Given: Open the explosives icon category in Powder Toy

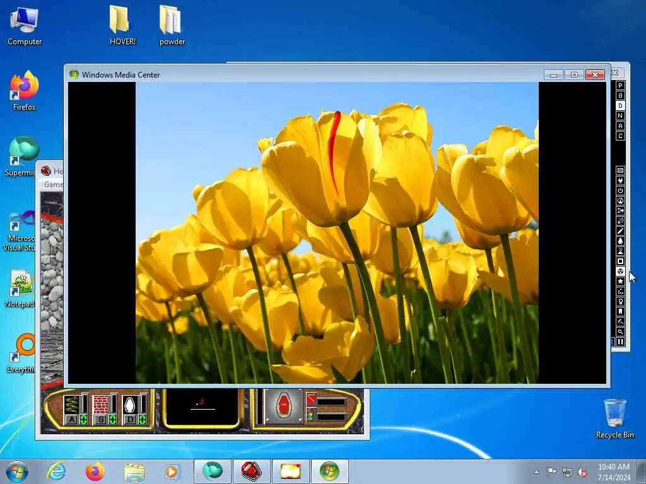Looking at the screenshot, I should 620,221.
